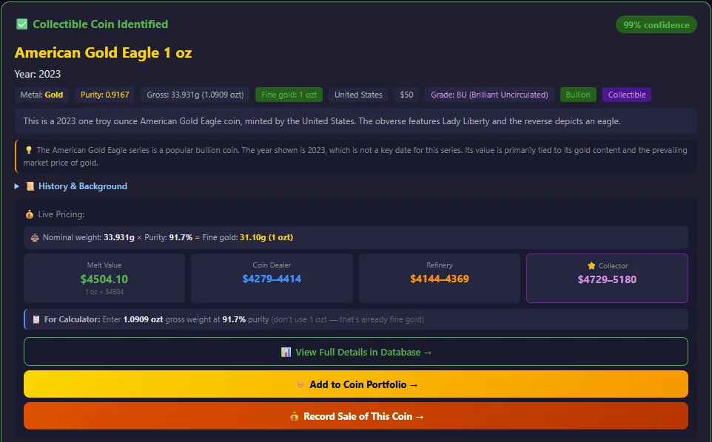
Task: Click the $50 face value tag
Action: 406,95
